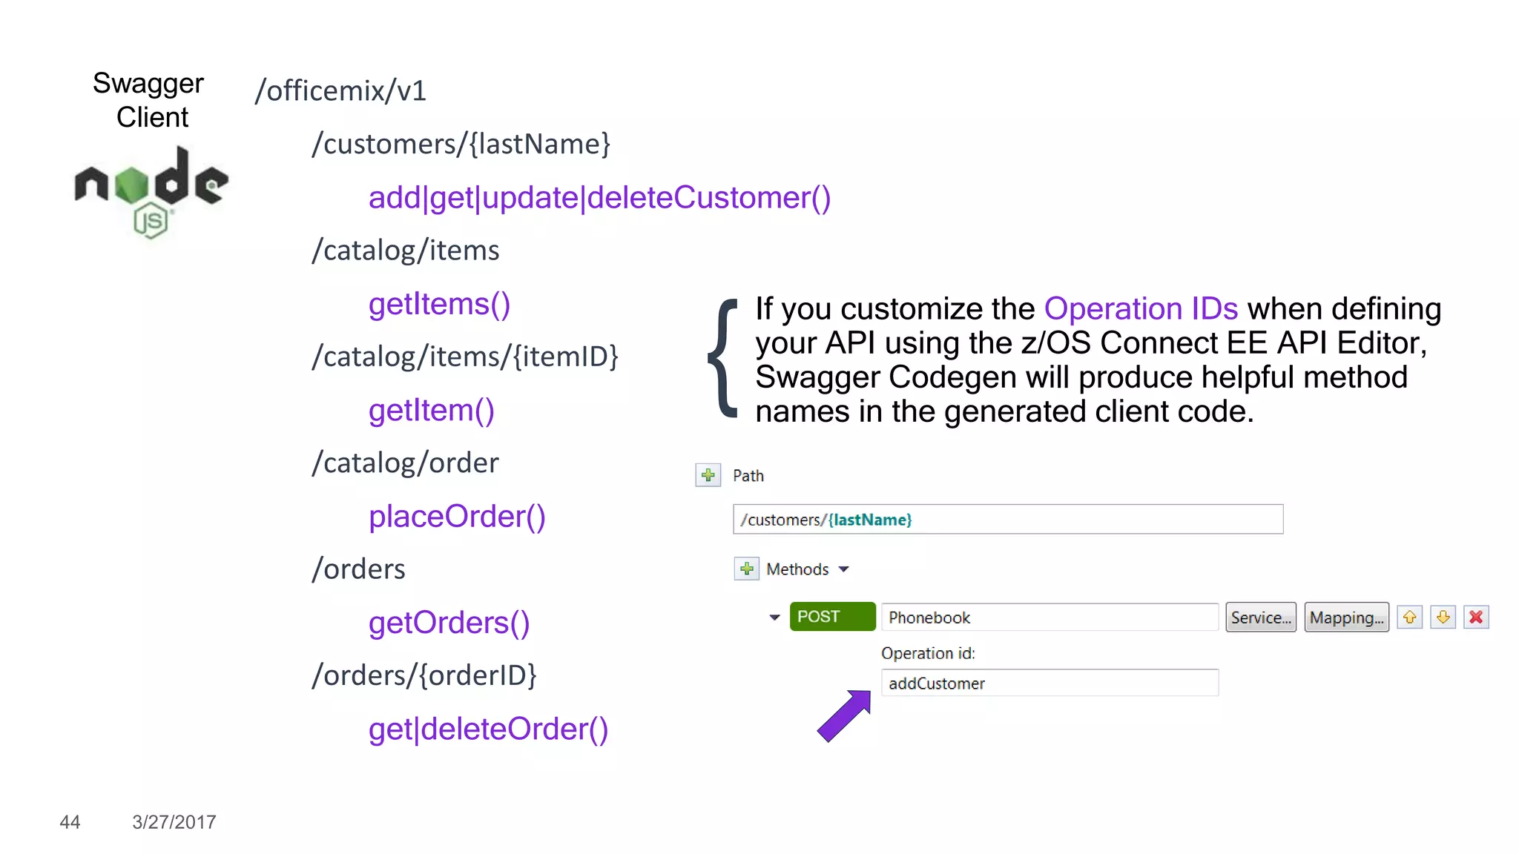
Task: Open the Service... dialog button
Action: pyautogui.click(x=1260, y=617)
